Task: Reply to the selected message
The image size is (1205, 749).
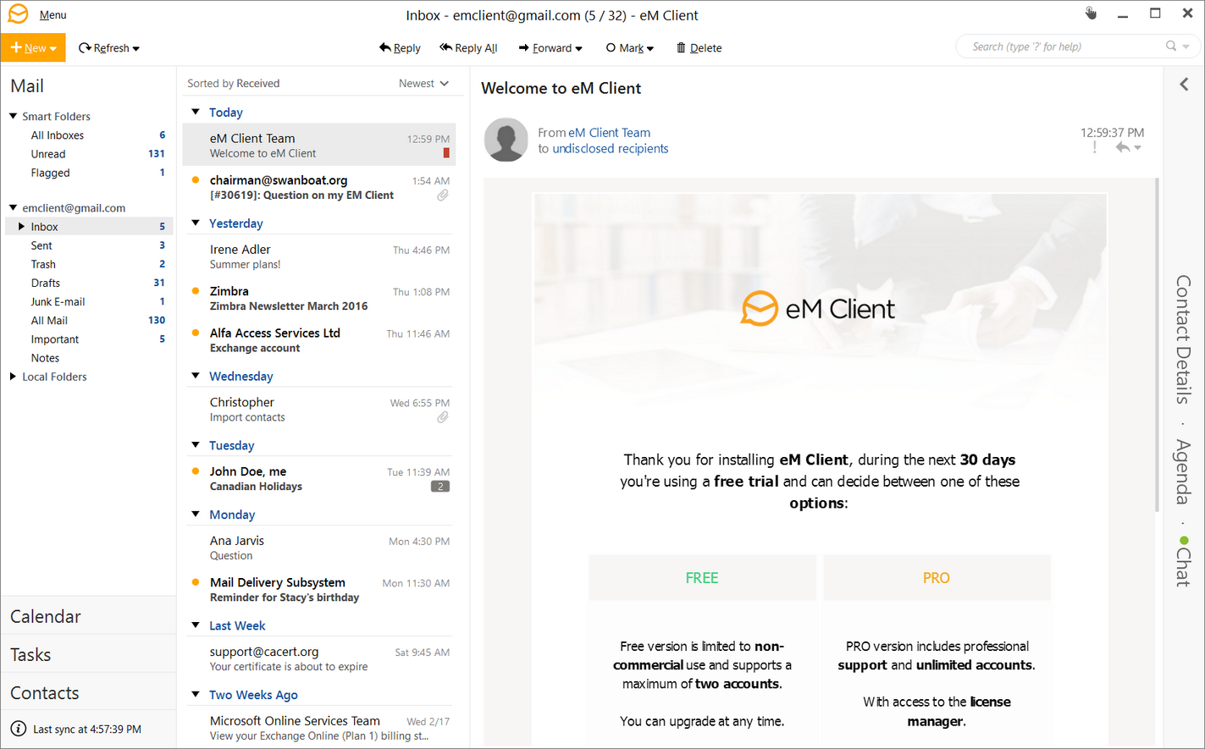Action: click(400, 48)
